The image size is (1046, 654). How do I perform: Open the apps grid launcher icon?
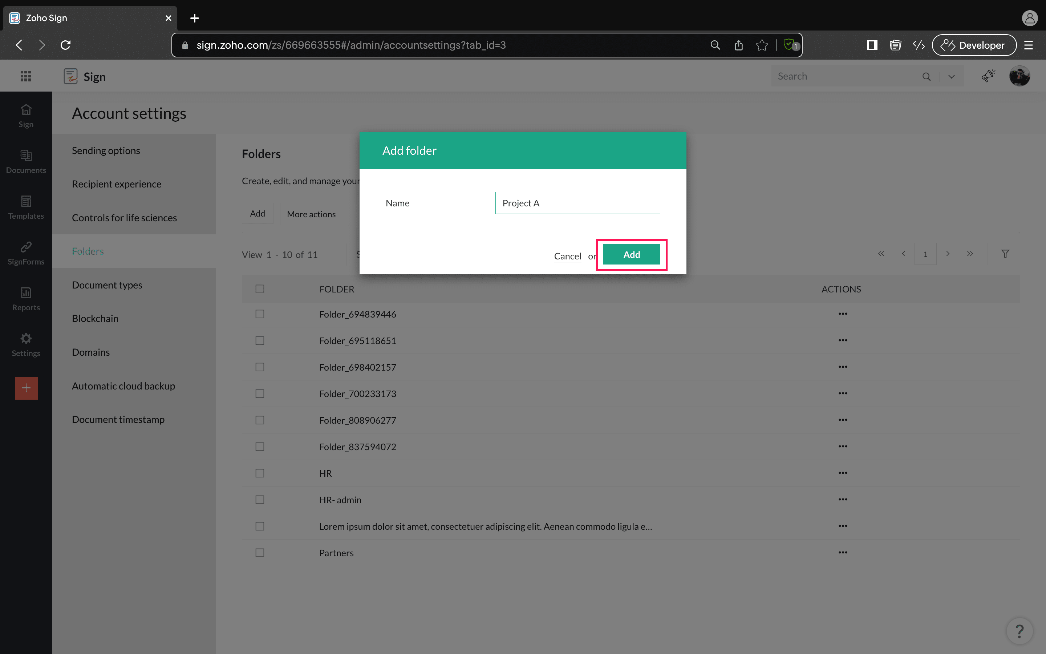(x=25, y=76)
